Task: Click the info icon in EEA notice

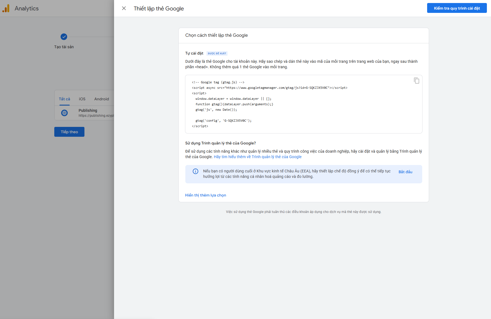Action: point(195,171)
